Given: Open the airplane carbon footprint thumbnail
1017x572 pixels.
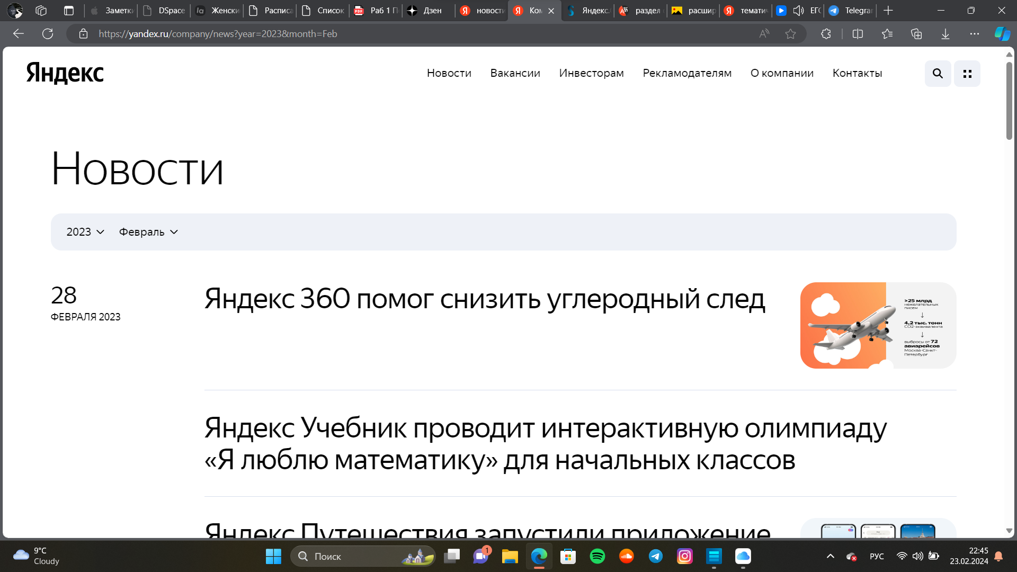Looking at the screenshot, I should [878, 325].
